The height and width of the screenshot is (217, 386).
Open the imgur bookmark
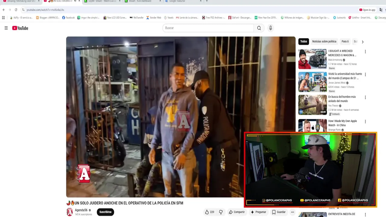[88, 17]
